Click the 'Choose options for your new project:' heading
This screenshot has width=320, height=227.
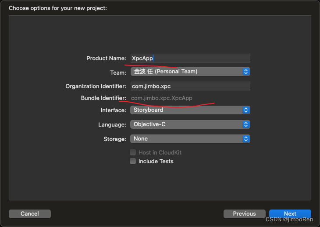58,8
